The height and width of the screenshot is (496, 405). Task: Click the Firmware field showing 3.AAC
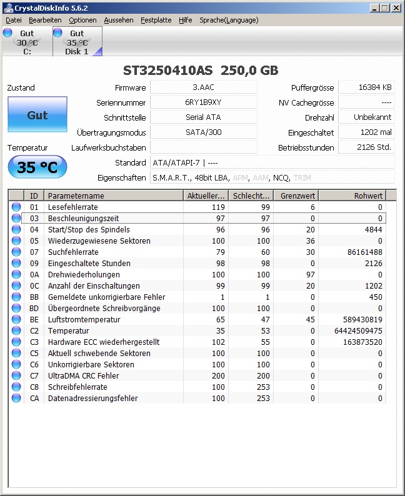point(204,87)
